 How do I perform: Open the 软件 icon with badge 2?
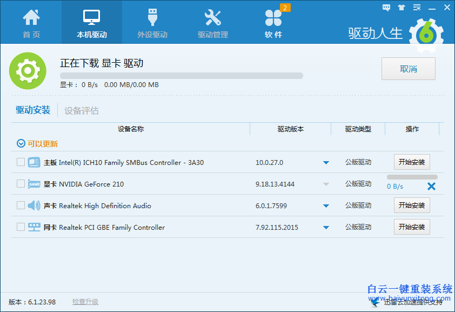pyautogui.click(x=273, y=17)
